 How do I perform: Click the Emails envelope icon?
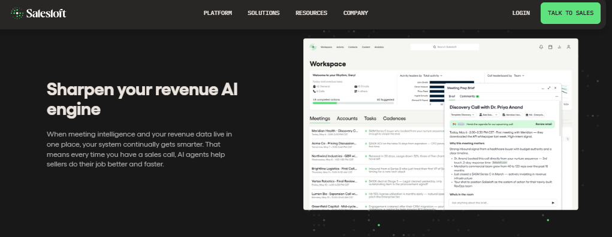click(x=355, y=87)
